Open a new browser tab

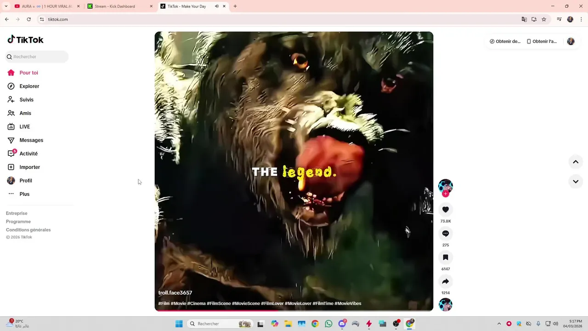pos(235,6)
